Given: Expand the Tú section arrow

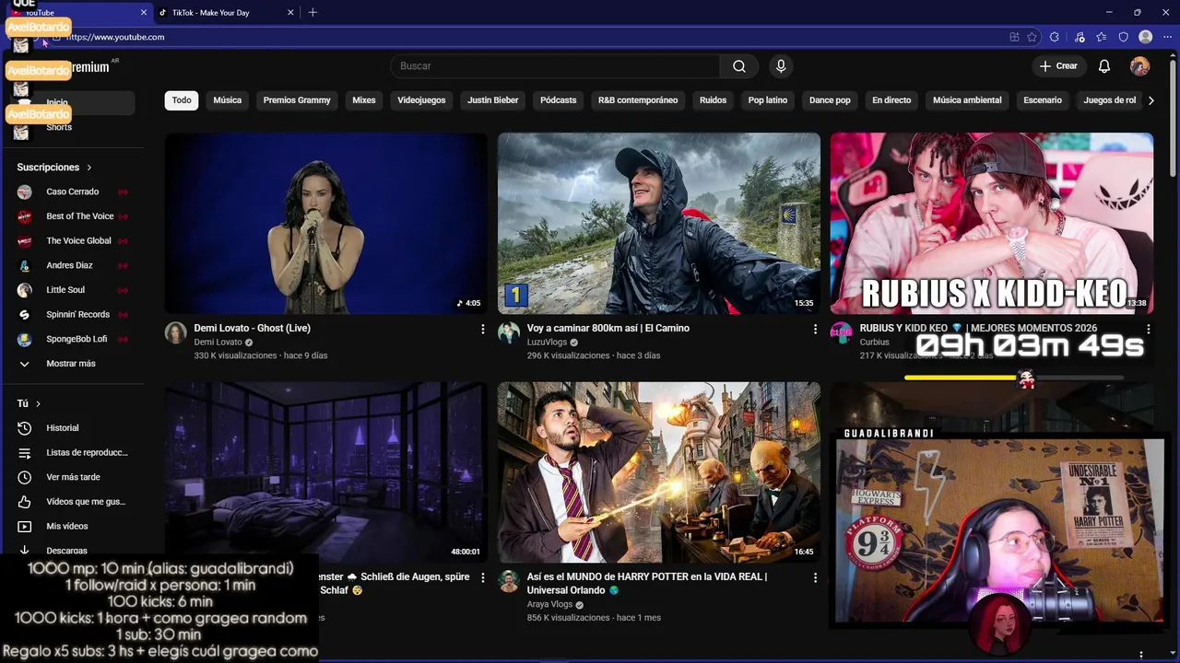Looking at the screenshot, I should (38, 403).
